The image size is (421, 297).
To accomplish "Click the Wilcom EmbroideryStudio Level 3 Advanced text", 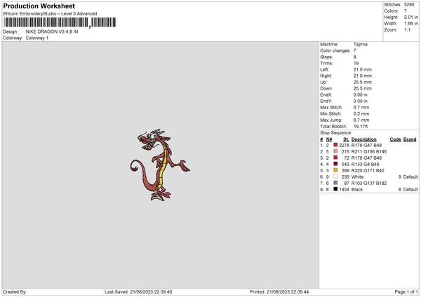I will click(50, 14).
